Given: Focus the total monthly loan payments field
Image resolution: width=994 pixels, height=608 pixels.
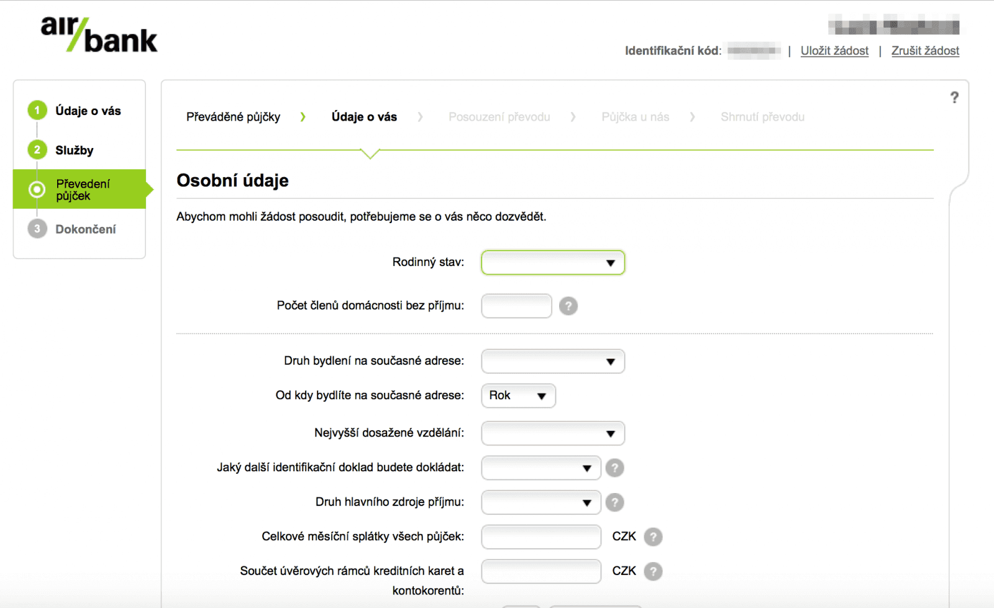Looking at the screenshot, I should click(541, 537).
